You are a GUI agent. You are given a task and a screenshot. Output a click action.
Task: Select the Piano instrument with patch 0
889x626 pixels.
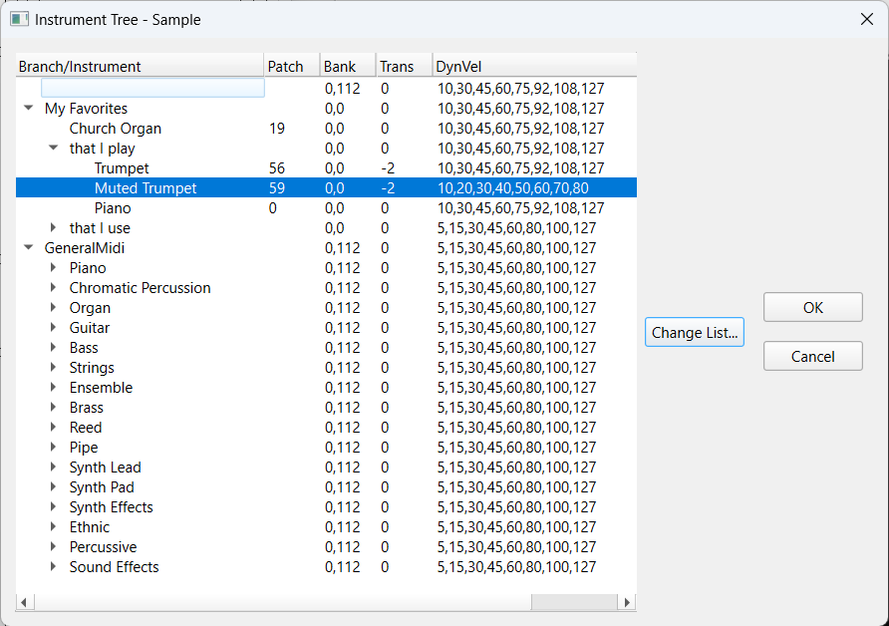pyautogui.click(x=113, y=208)
